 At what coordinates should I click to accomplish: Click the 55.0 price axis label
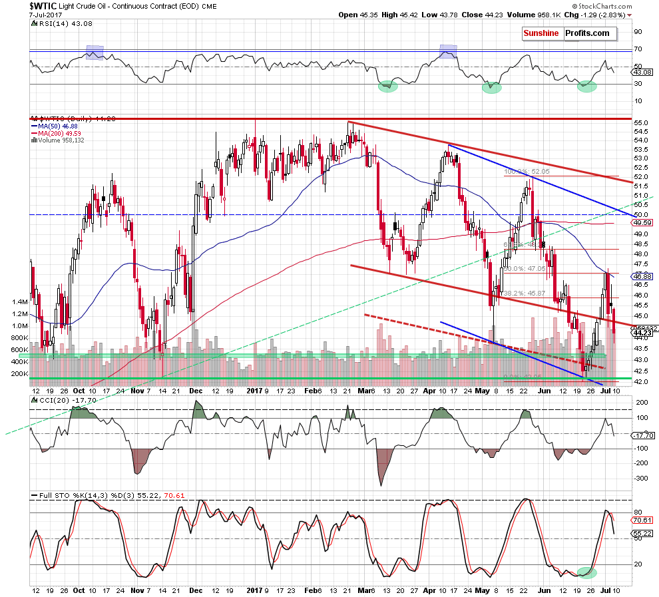pyautogui.click(x=641, y=122)
